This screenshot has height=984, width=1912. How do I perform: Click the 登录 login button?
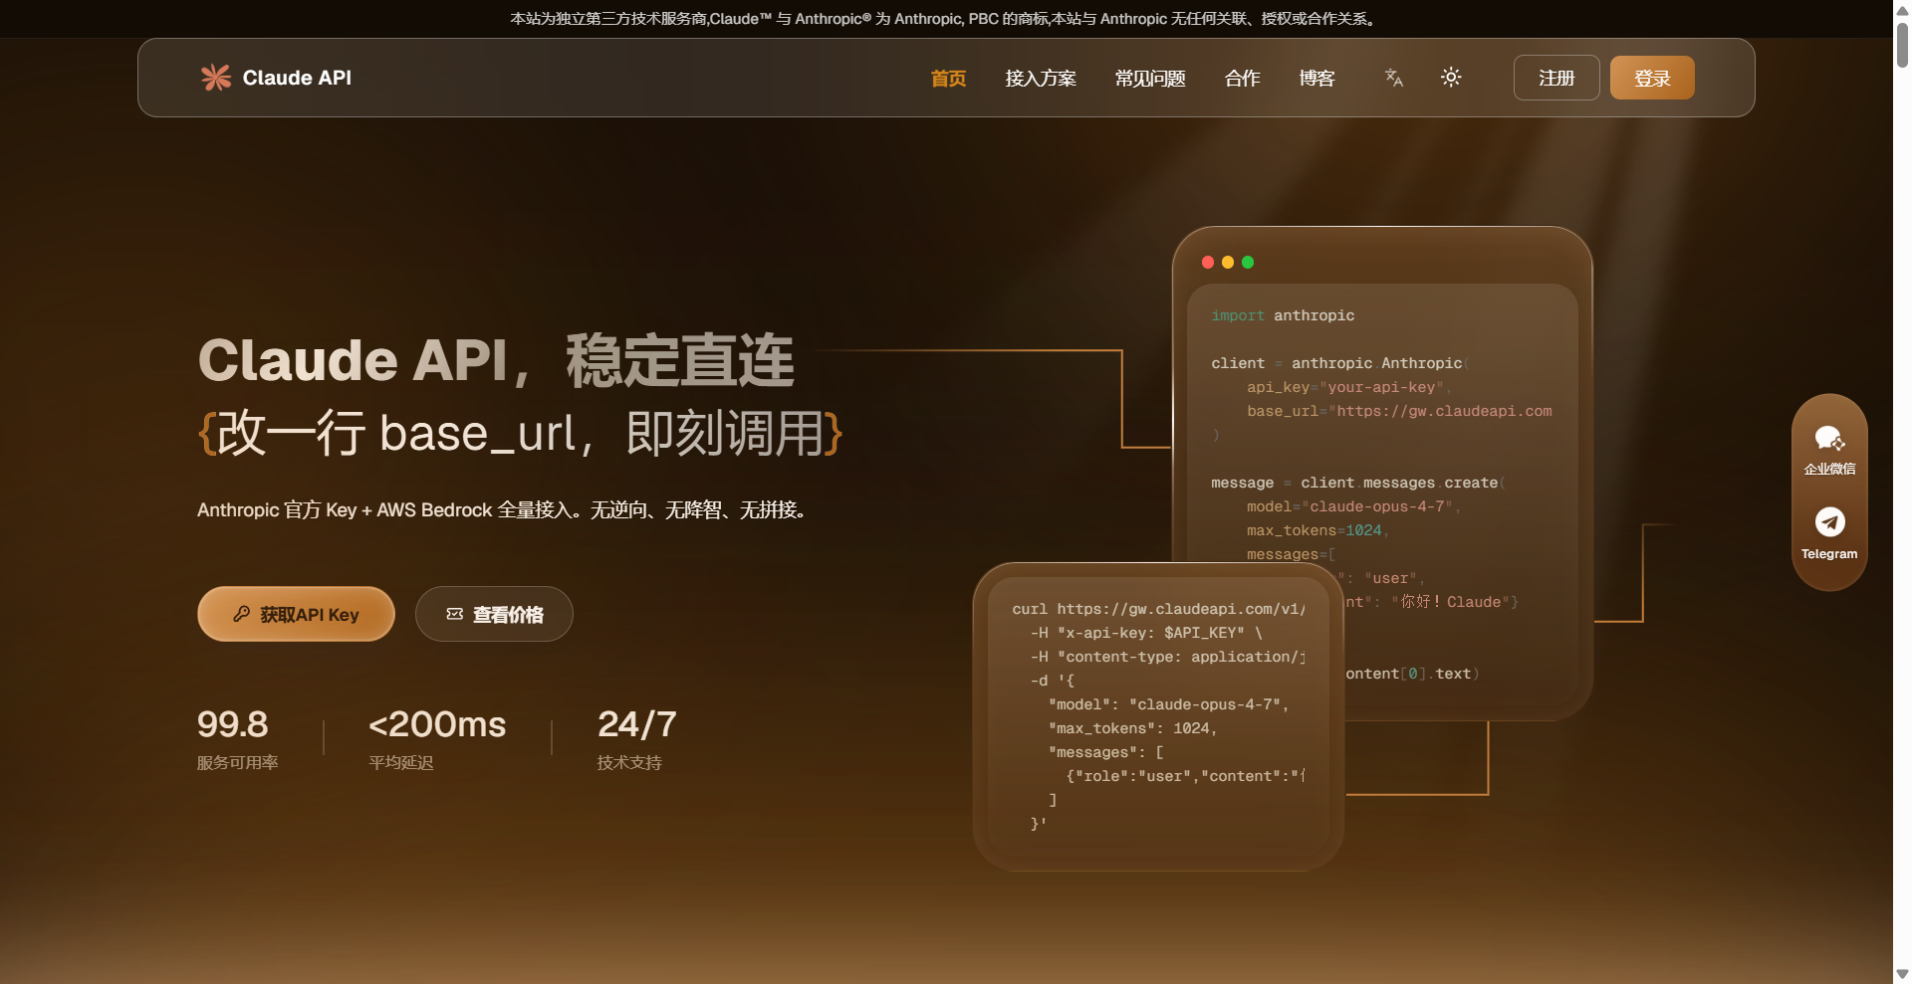click(1652, 78)
